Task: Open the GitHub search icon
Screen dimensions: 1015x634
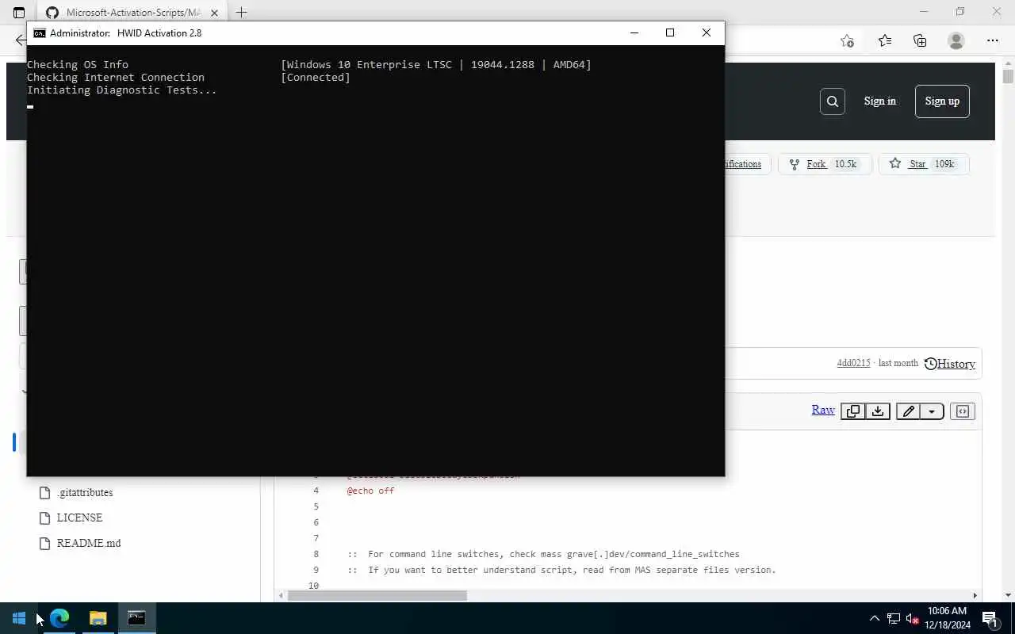Action: (832, 101)
